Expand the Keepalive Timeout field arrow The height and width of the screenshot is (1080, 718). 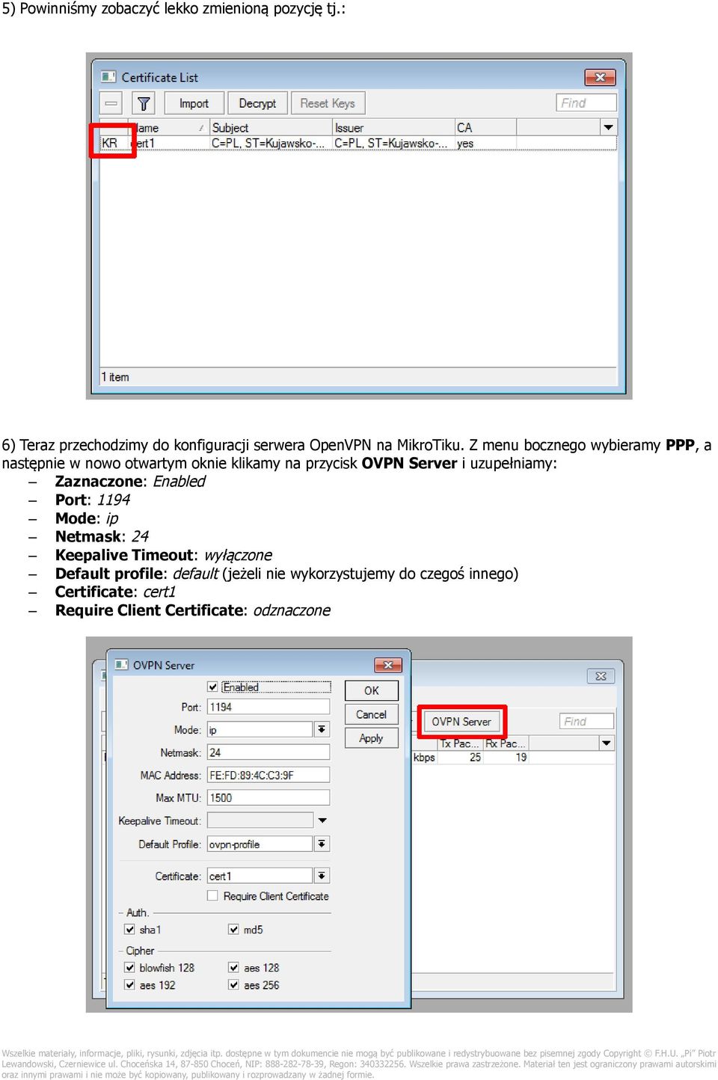click(x=322, y=820)
